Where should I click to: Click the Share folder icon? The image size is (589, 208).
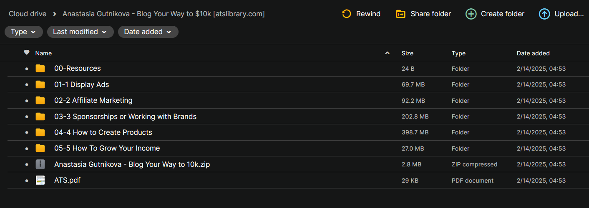[x=400, y=14]
